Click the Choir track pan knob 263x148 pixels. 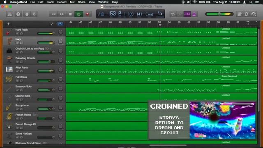pos(60,51)
